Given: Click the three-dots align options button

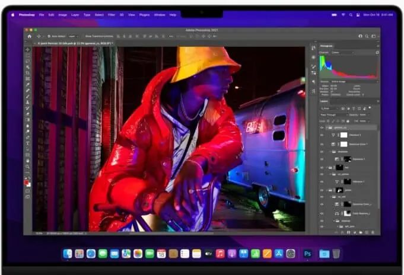Looking at the screenshot, I should [171, 36].
